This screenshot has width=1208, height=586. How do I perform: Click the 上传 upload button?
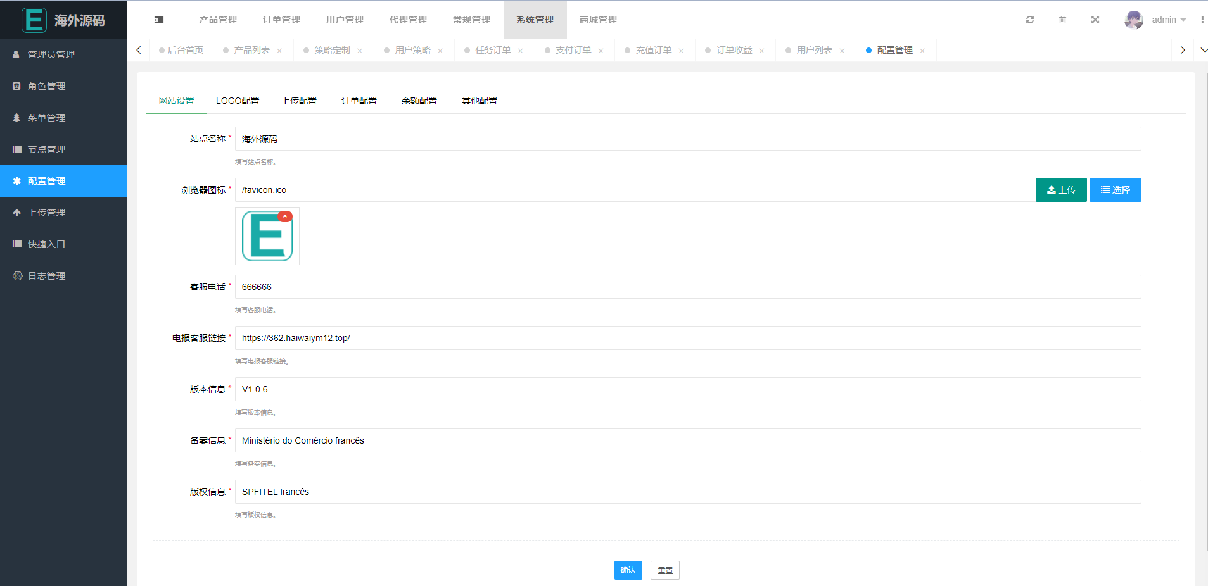(1060, 190)
